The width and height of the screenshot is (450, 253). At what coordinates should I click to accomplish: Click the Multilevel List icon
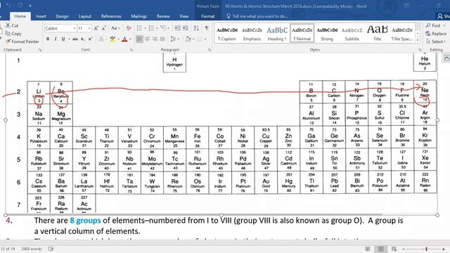click(x=164, y=28)
